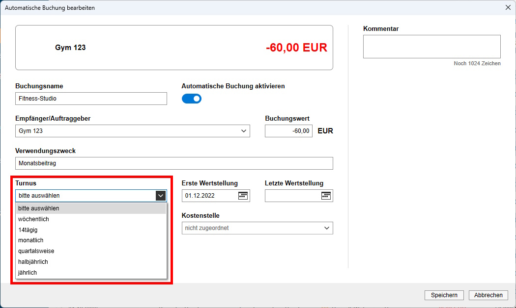Collapse the Turnus dropdown arrow
Screen dimensions: 516x308
pos(161,195)
